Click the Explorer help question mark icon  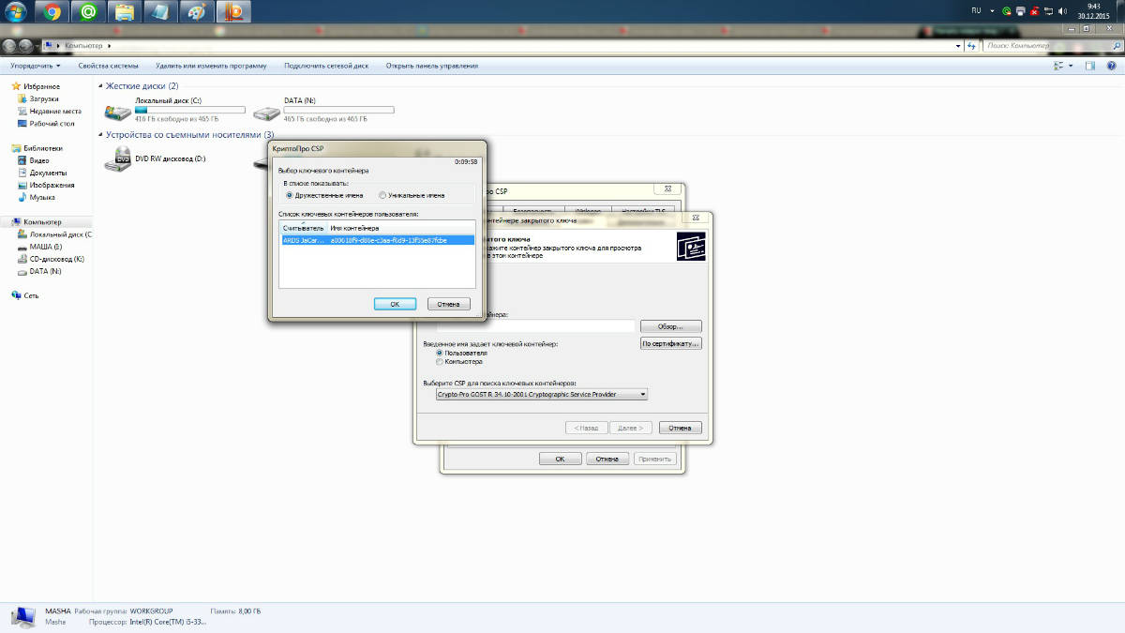click(x=1110, y=66)
